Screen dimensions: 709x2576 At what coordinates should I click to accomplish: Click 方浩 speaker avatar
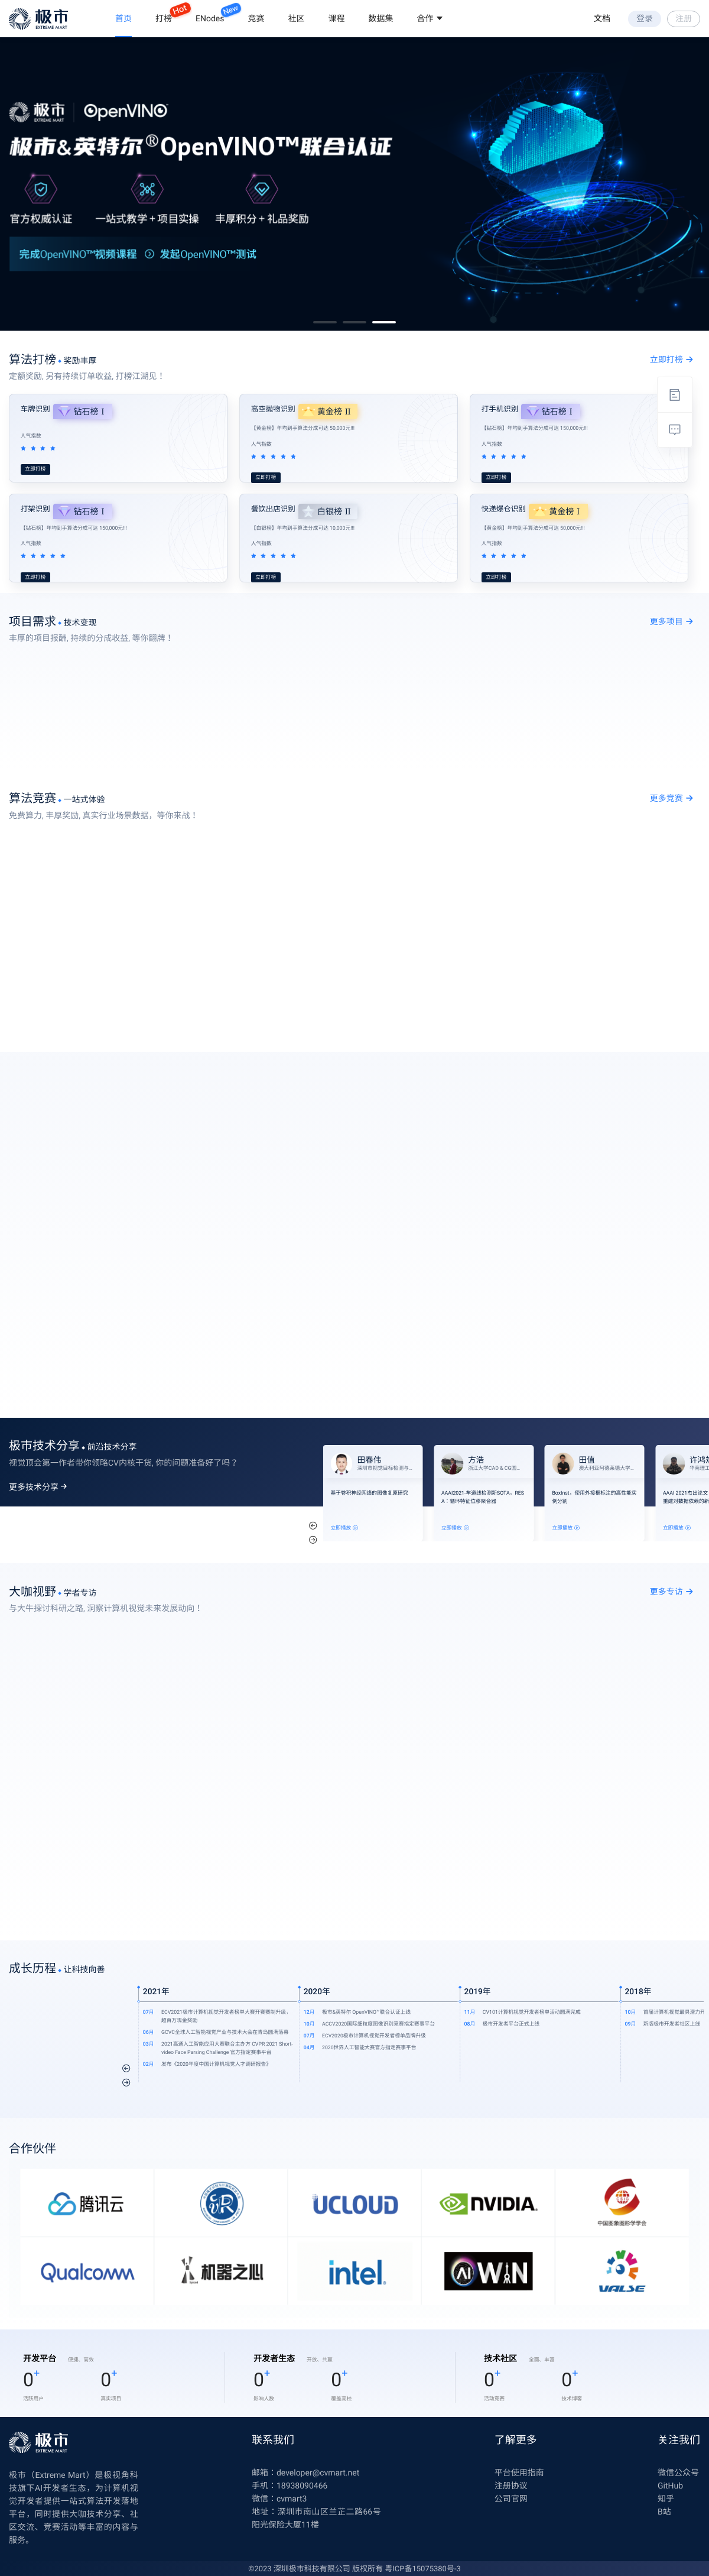pos(452,1463)
